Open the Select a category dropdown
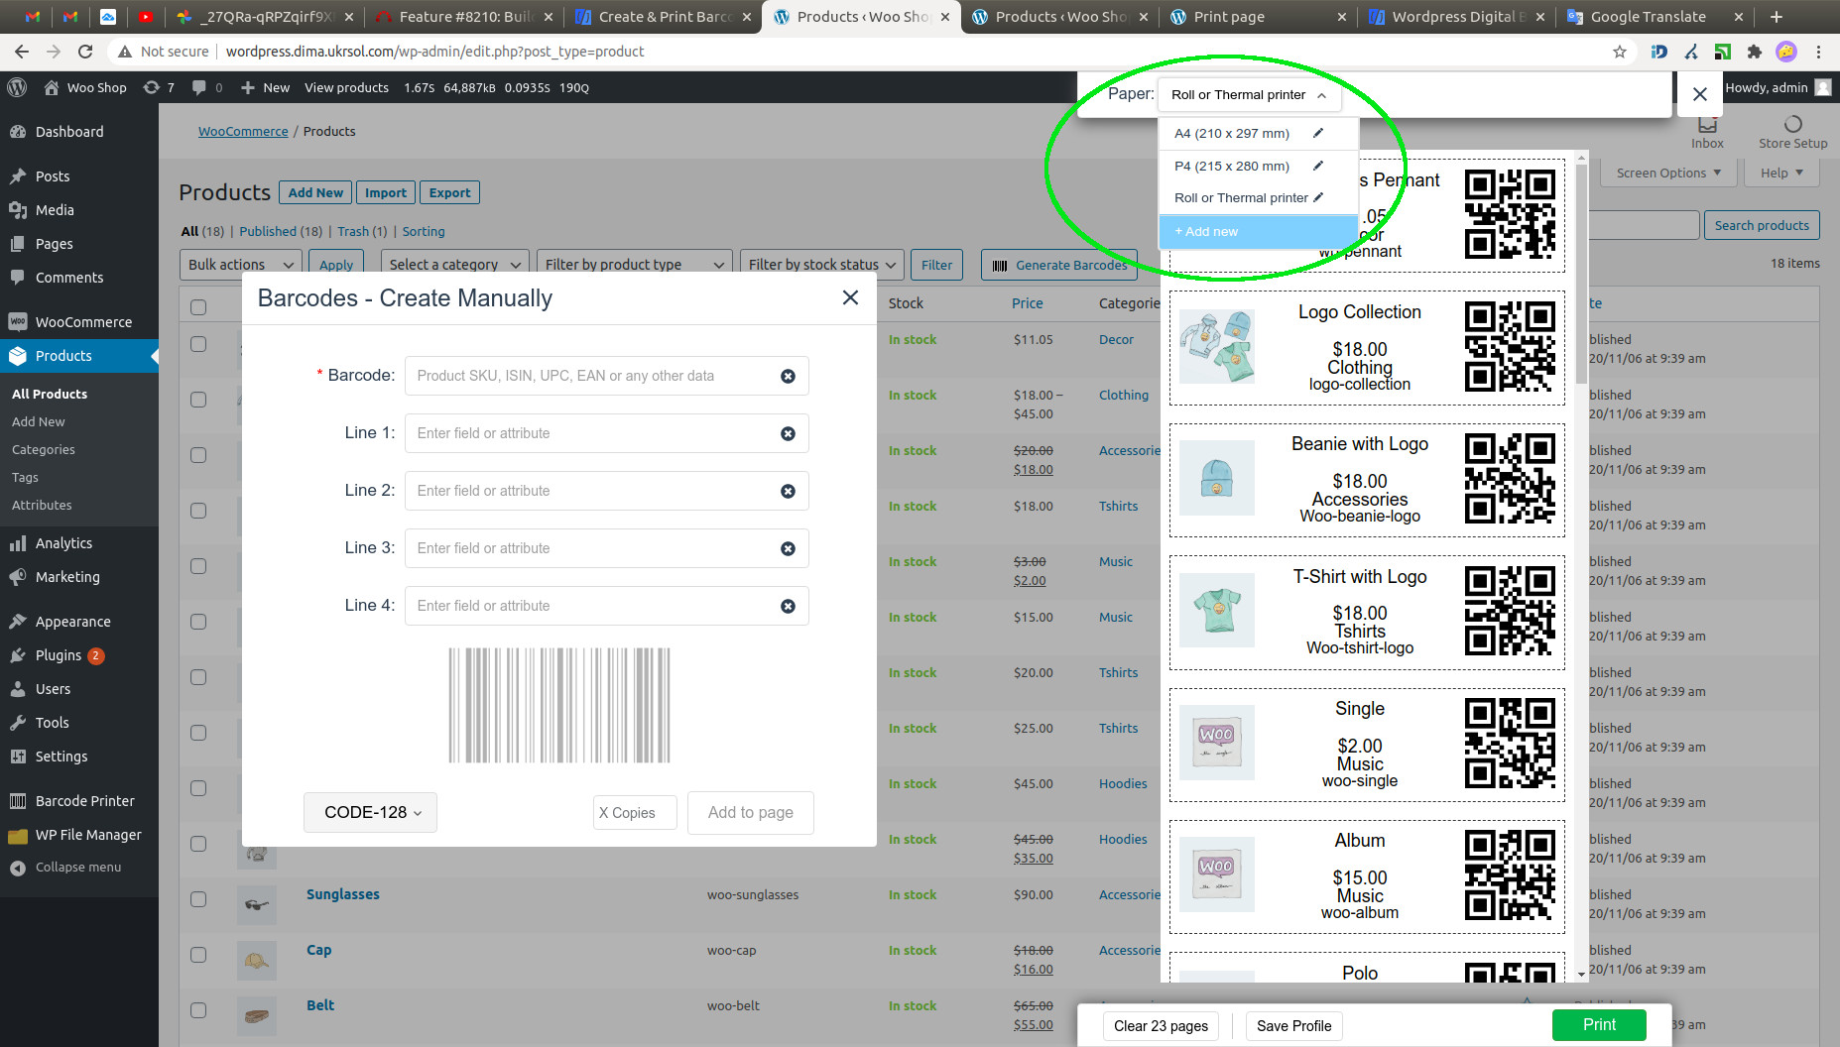 (454, 265)
